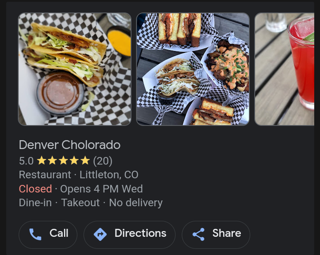Click the No delivery service option
Viewport: 320px width, 255px height.
(x=136, y=203)
